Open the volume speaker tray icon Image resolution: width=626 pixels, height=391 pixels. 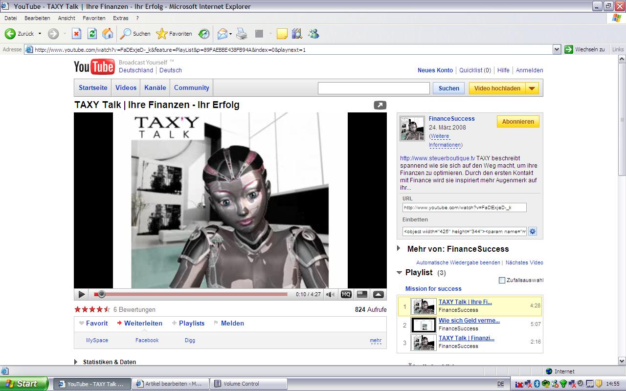point(580,384)
